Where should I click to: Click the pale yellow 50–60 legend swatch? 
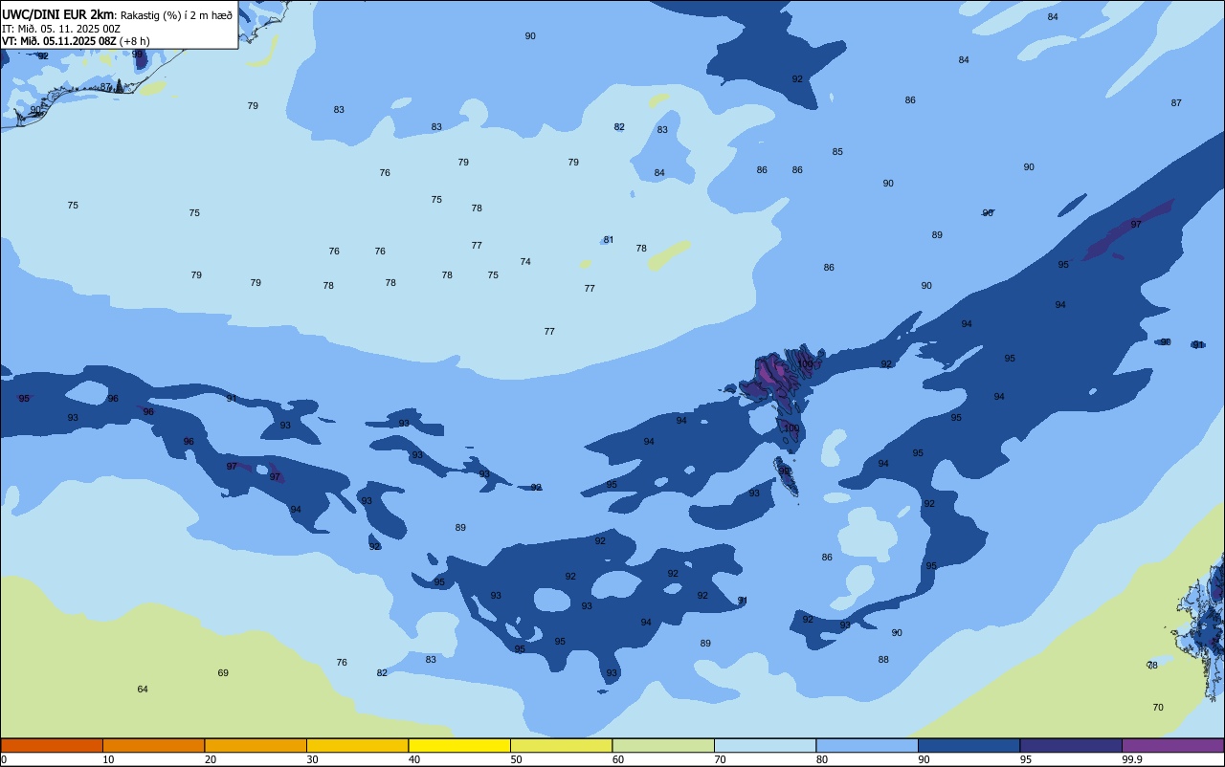coord(561,745)
